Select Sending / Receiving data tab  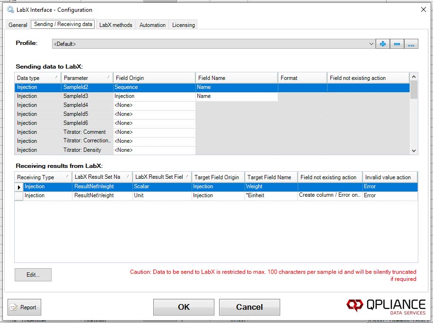point(63,24)
